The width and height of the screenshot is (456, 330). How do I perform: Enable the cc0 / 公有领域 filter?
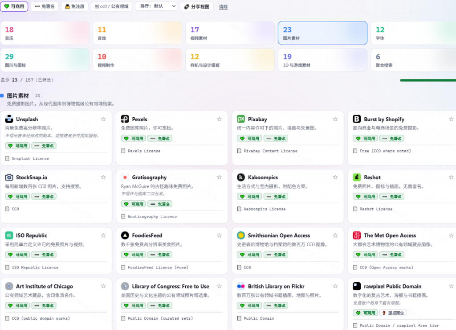112,6
